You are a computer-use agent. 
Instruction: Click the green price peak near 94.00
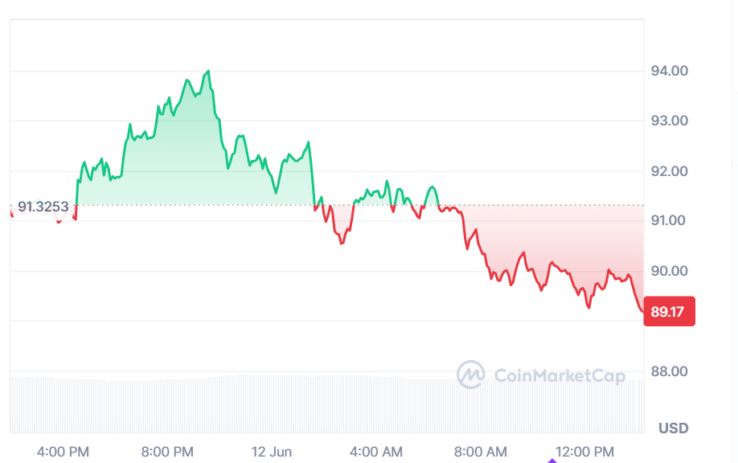pos(208,72)
